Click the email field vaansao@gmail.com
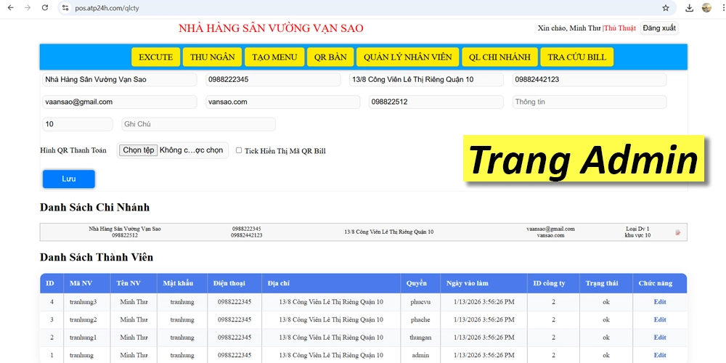Viewport: 726px width, 363px height. (x=120, y=102)
